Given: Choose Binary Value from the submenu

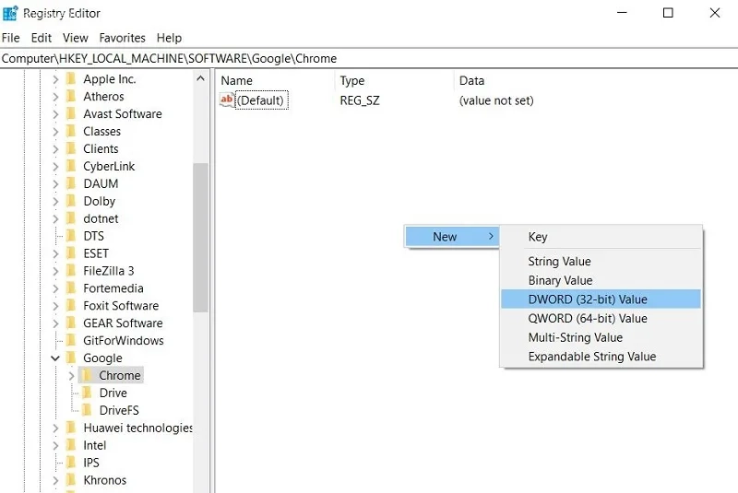Looking at the screenshot, I should pyautogui.click(x=601, y=280).
